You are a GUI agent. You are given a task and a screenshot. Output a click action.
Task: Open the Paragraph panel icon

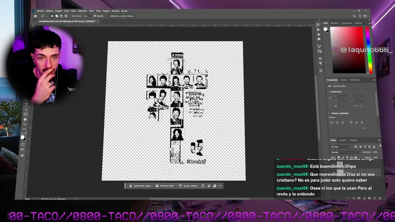point(320,63)
